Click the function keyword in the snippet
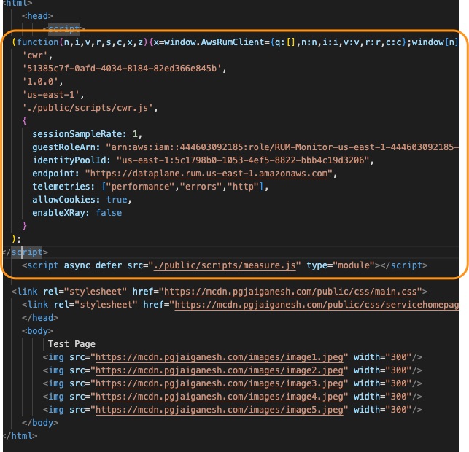Image resolution: width=469 pixels, height=452 pixels. (38, 42)
